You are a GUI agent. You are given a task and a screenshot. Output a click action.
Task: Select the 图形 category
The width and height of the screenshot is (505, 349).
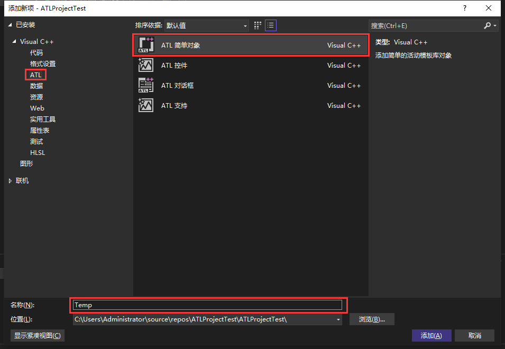(26, 163)
